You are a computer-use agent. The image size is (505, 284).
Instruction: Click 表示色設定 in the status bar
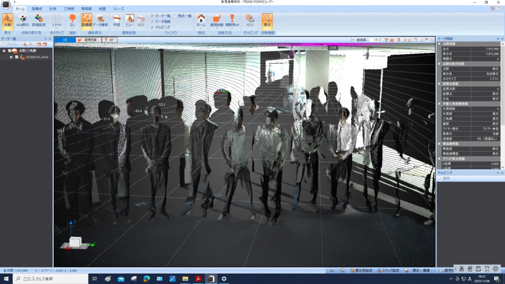(362, 270)
